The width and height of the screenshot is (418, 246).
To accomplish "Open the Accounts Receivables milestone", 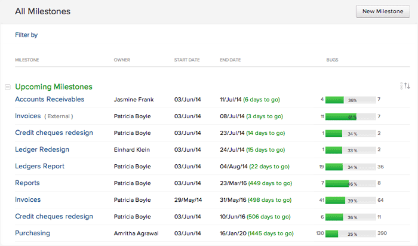I will (50, 99).
